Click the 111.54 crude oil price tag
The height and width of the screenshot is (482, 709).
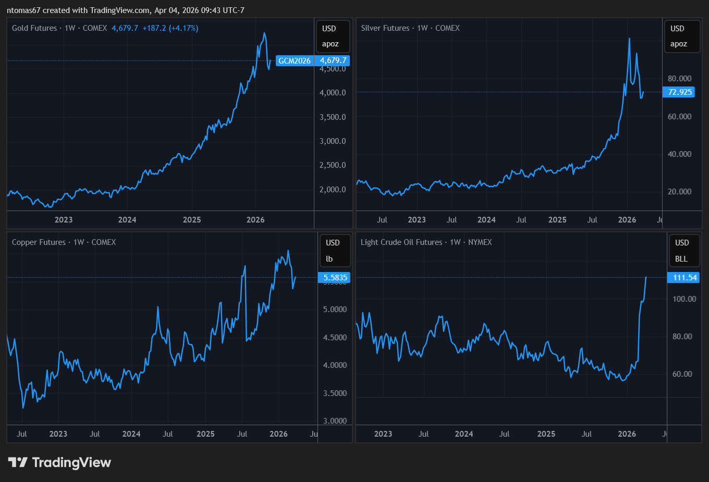click(684, 278)
